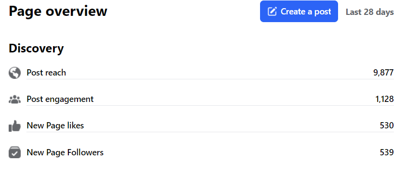This screenshot has width=405, height=176.
Task: Click the divider line under Post engagement
Action: 210,105
